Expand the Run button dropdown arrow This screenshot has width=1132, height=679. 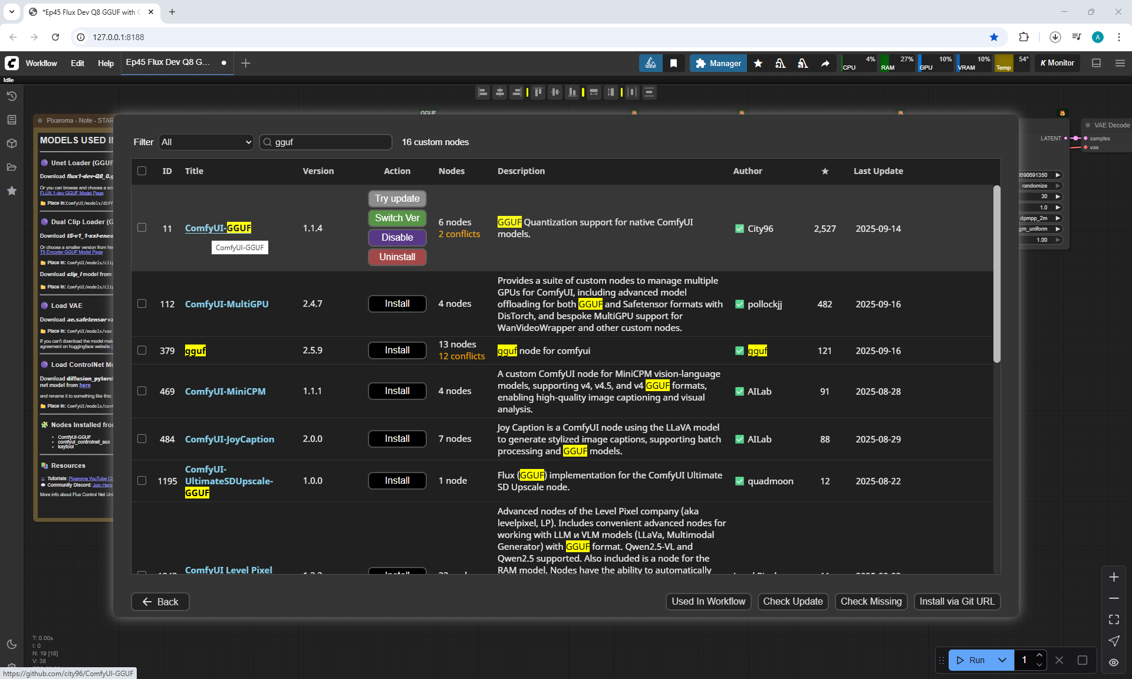[1002, 660]
